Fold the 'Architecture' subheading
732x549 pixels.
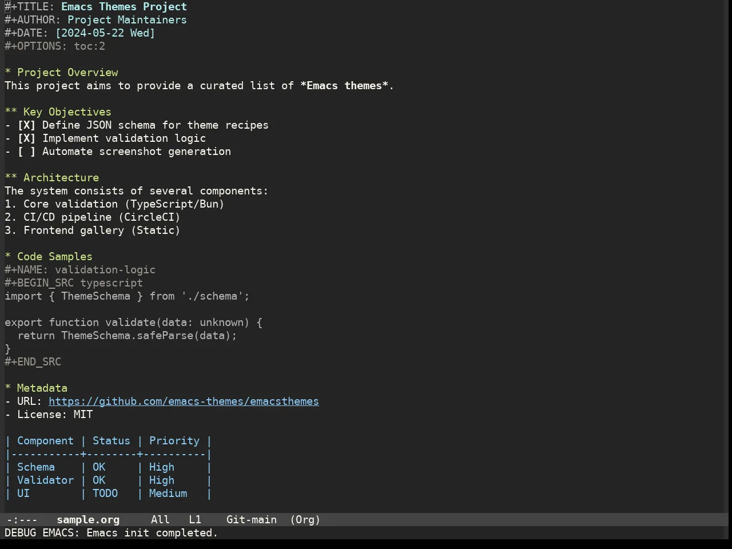point(51,178)
